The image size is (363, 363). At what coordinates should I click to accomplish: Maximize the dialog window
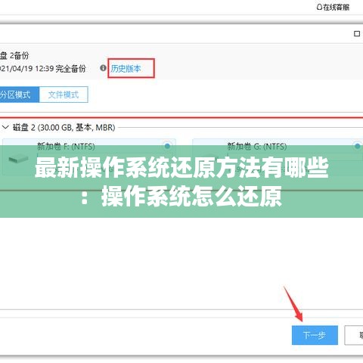(x=357, y=33)
